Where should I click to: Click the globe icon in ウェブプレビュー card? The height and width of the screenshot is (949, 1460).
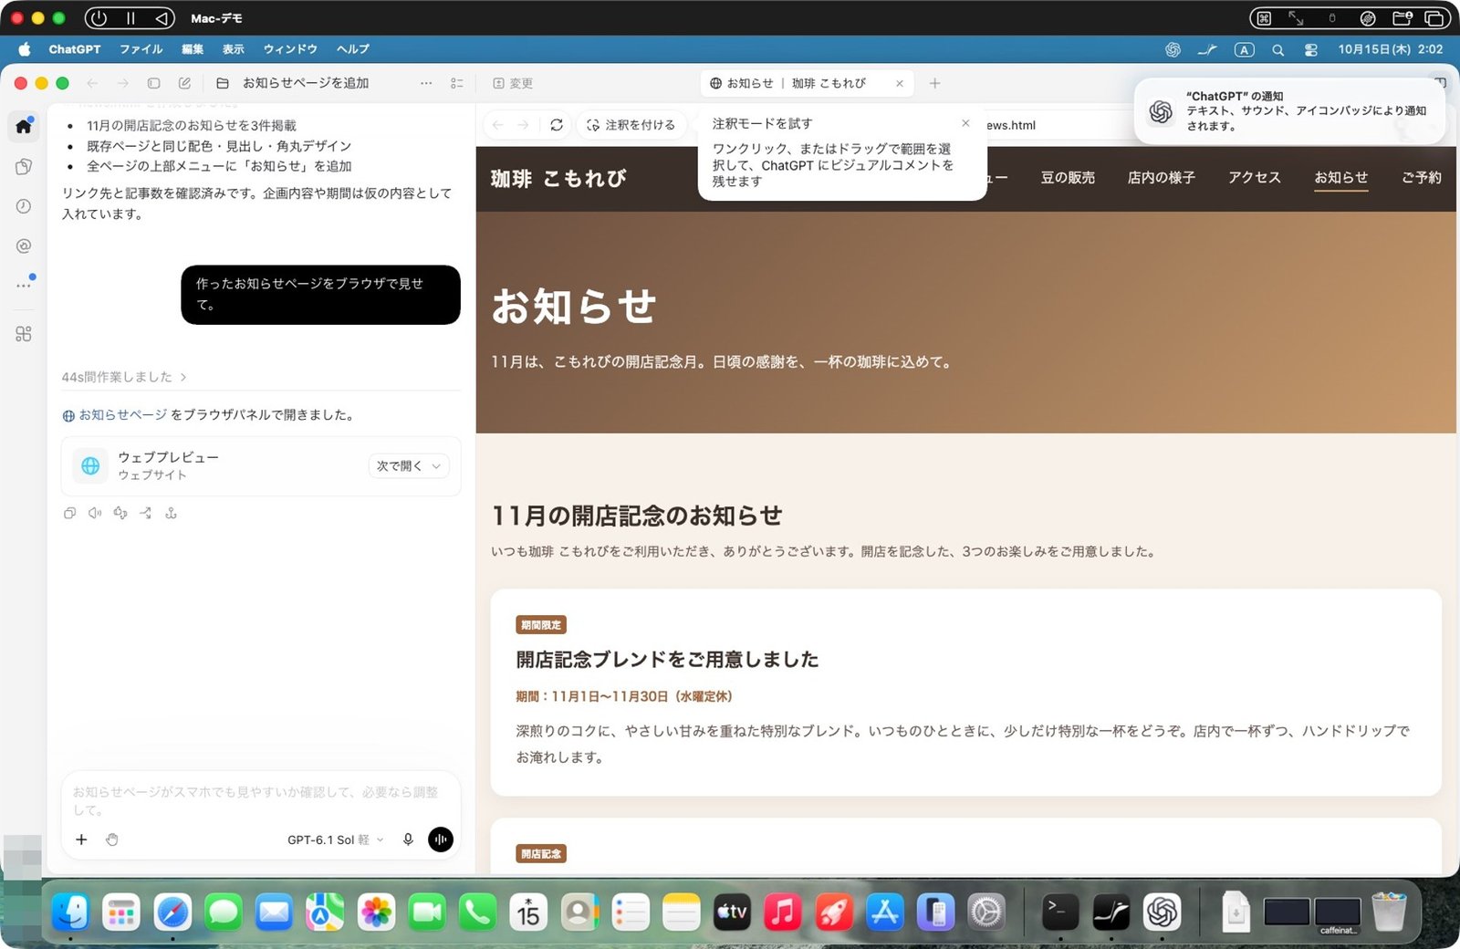90,466
